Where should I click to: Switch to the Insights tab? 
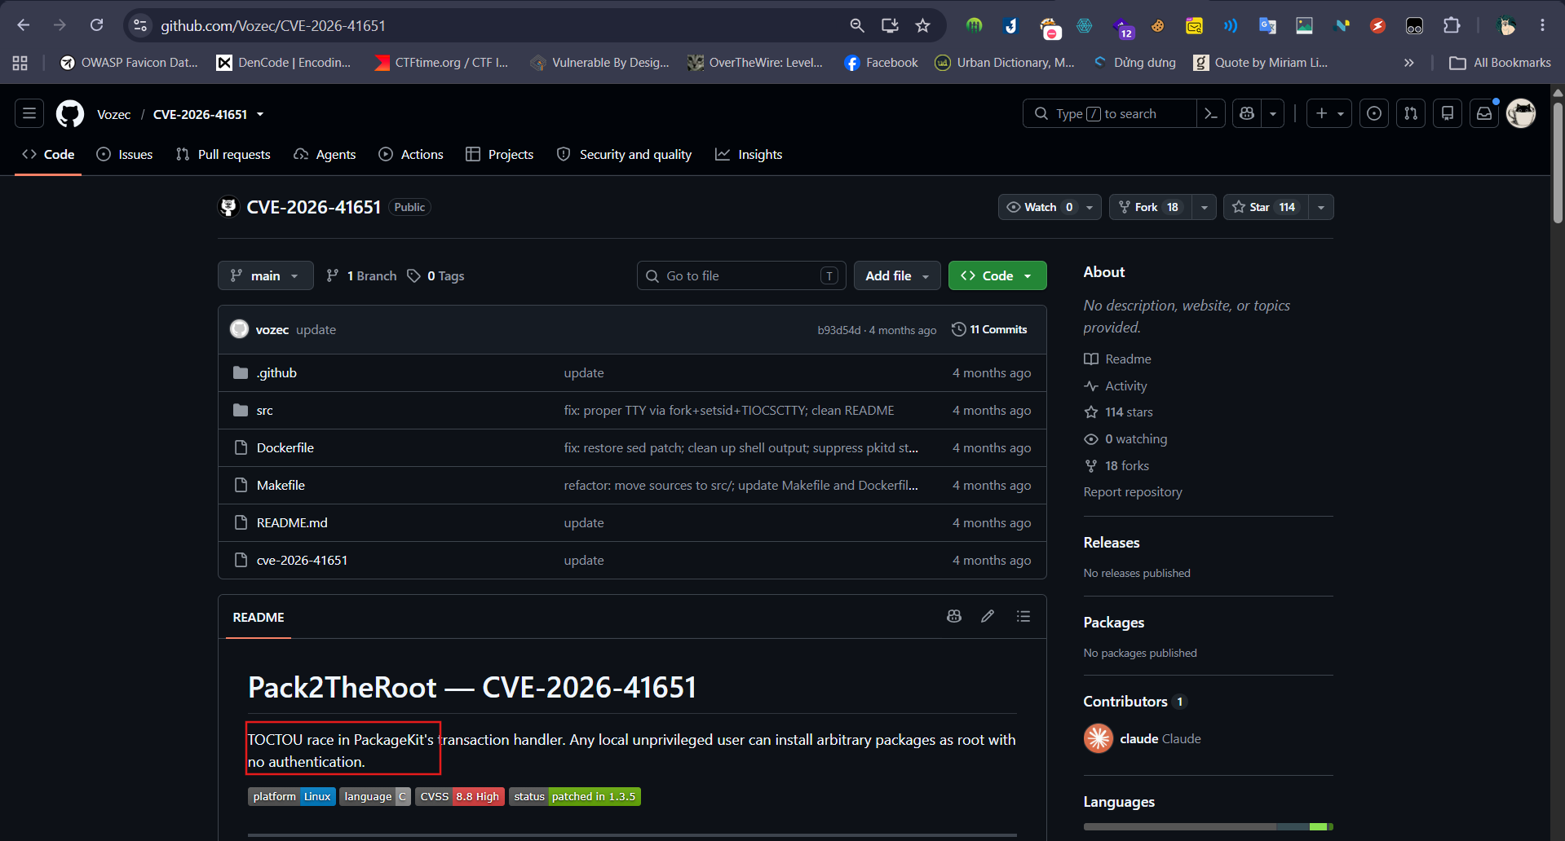coord(749,154)
